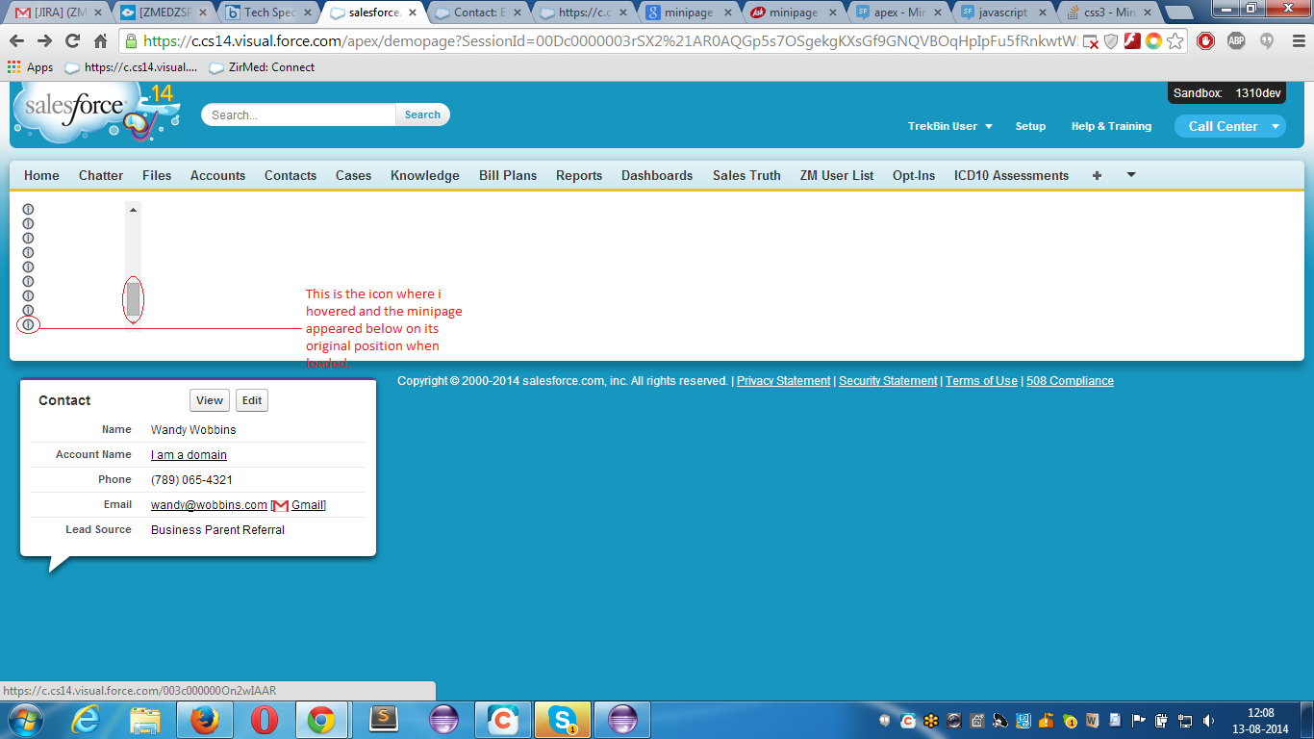This screenshot has height=739, width=1314.
Task: Click the View button on Contact card
Action: point(210,400)
